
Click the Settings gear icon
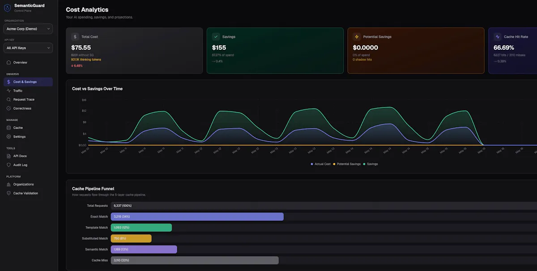[9, 137]
